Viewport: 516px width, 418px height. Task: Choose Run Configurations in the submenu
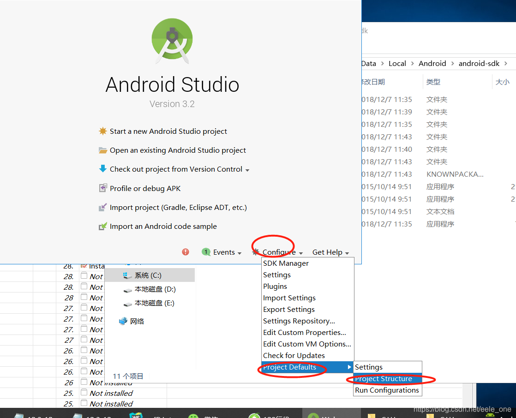(x=387, y=390)
